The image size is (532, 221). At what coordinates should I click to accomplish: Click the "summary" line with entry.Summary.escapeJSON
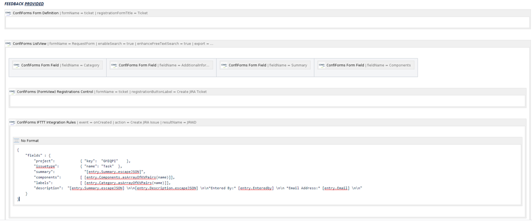(90, 172)
